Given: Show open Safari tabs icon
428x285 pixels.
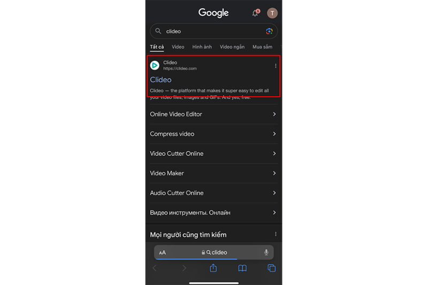Looking at the screenshot, I should 272,268.
